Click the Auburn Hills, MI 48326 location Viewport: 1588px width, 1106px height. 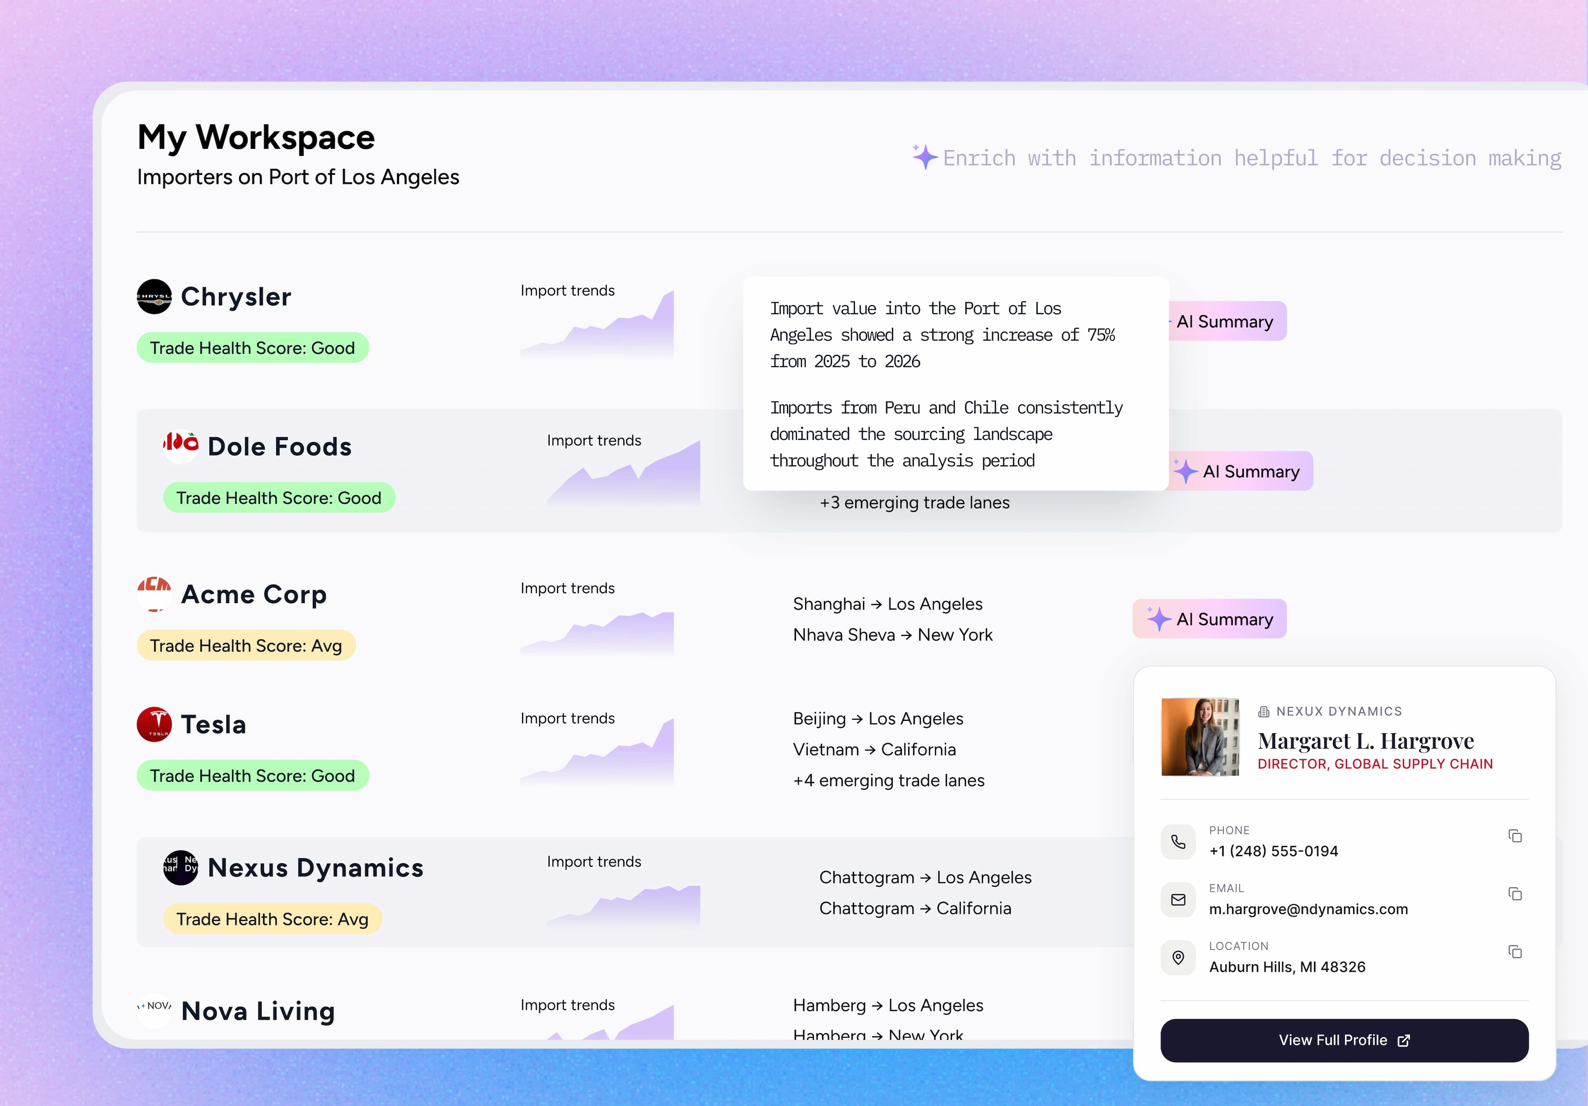pyautogui.click(x=1287, y=967)
